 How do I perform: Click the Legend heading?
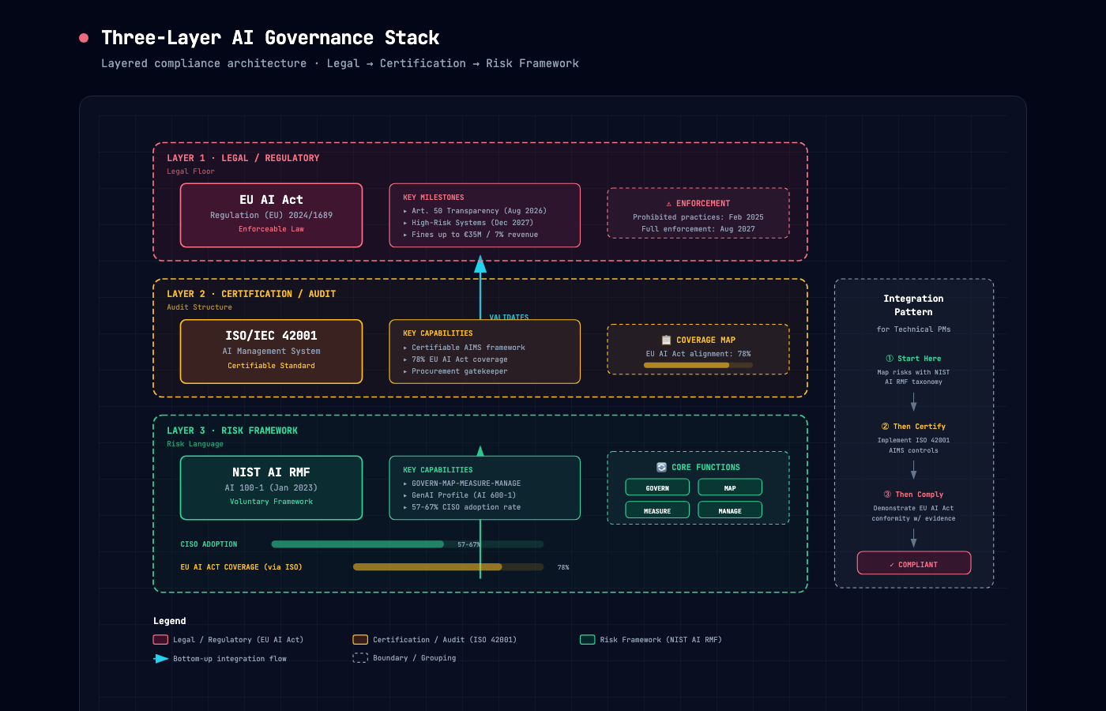[x=170, y=621]
